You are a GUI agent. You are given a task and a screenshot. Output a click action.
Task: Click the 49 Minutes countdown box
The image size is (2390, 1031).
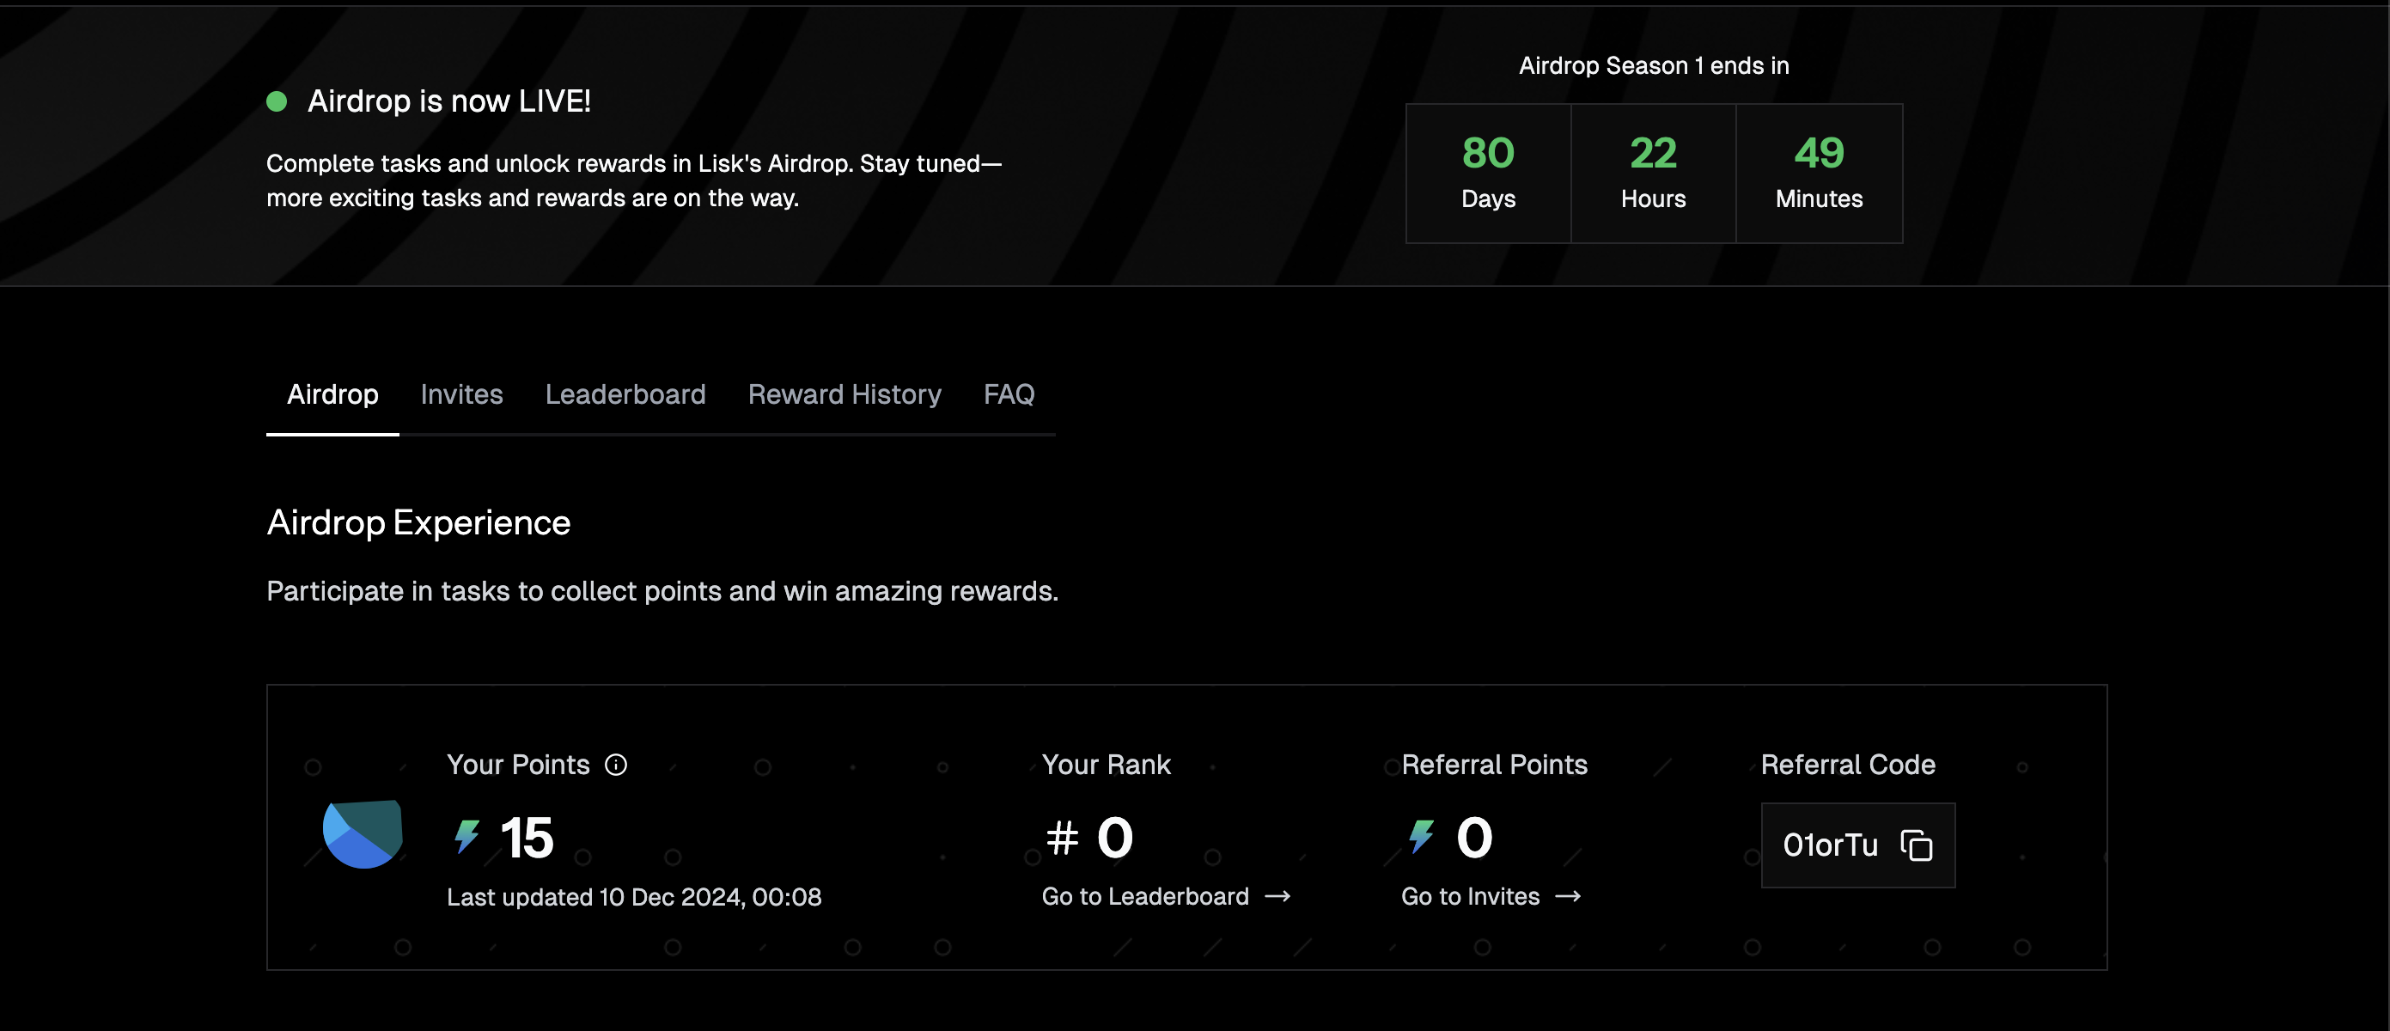pyautogui.click(x=1819, y=174)
